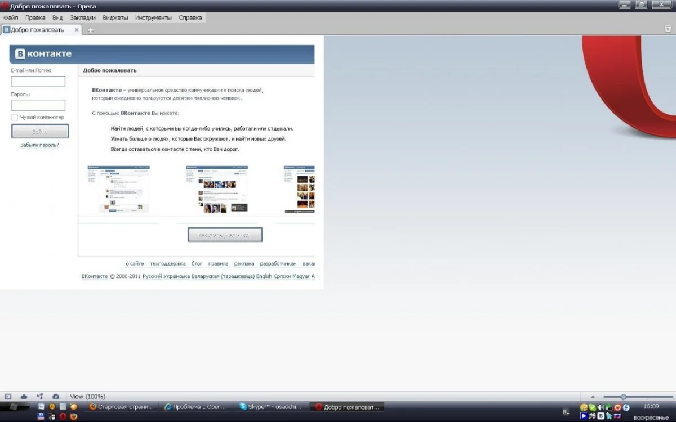Screen dimensions: 676x422
Task: Open the блог footer link
Action: point(197,263)
